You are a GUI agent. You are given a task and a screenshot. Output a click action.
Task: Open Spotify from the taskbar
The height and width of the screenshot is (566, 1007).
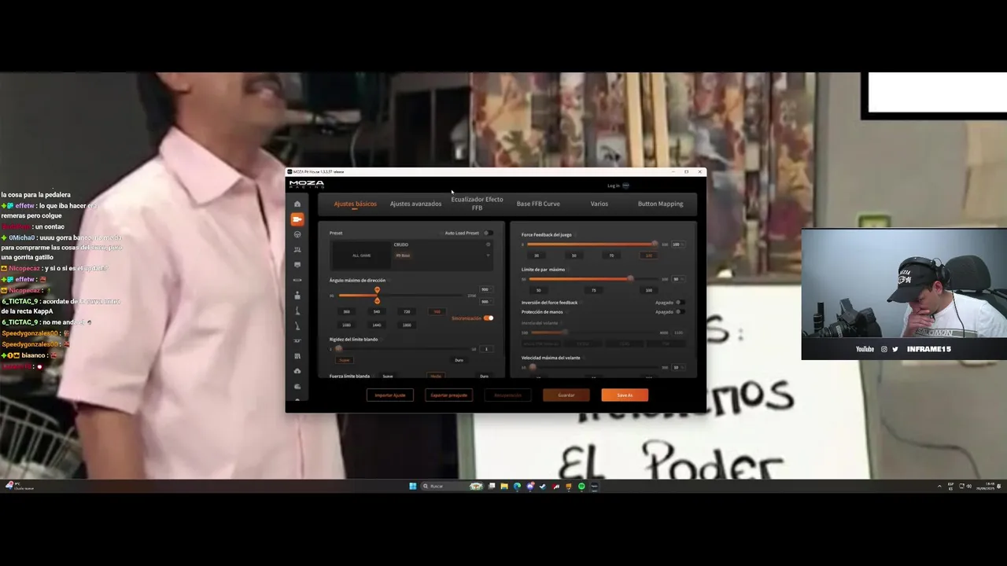coord(581,486)
